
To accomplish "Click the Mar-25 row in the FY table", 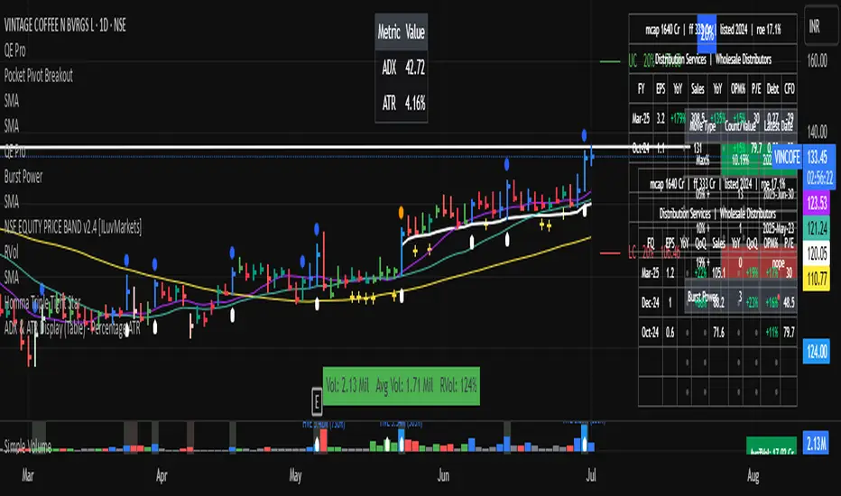I will 641,118.
